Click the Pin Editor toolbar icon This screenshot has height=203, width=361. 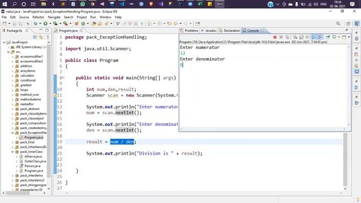click(197, 24)
